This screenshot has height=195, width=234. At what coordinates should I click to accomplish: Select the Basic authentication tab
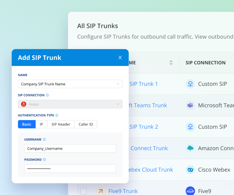[27, 124]
